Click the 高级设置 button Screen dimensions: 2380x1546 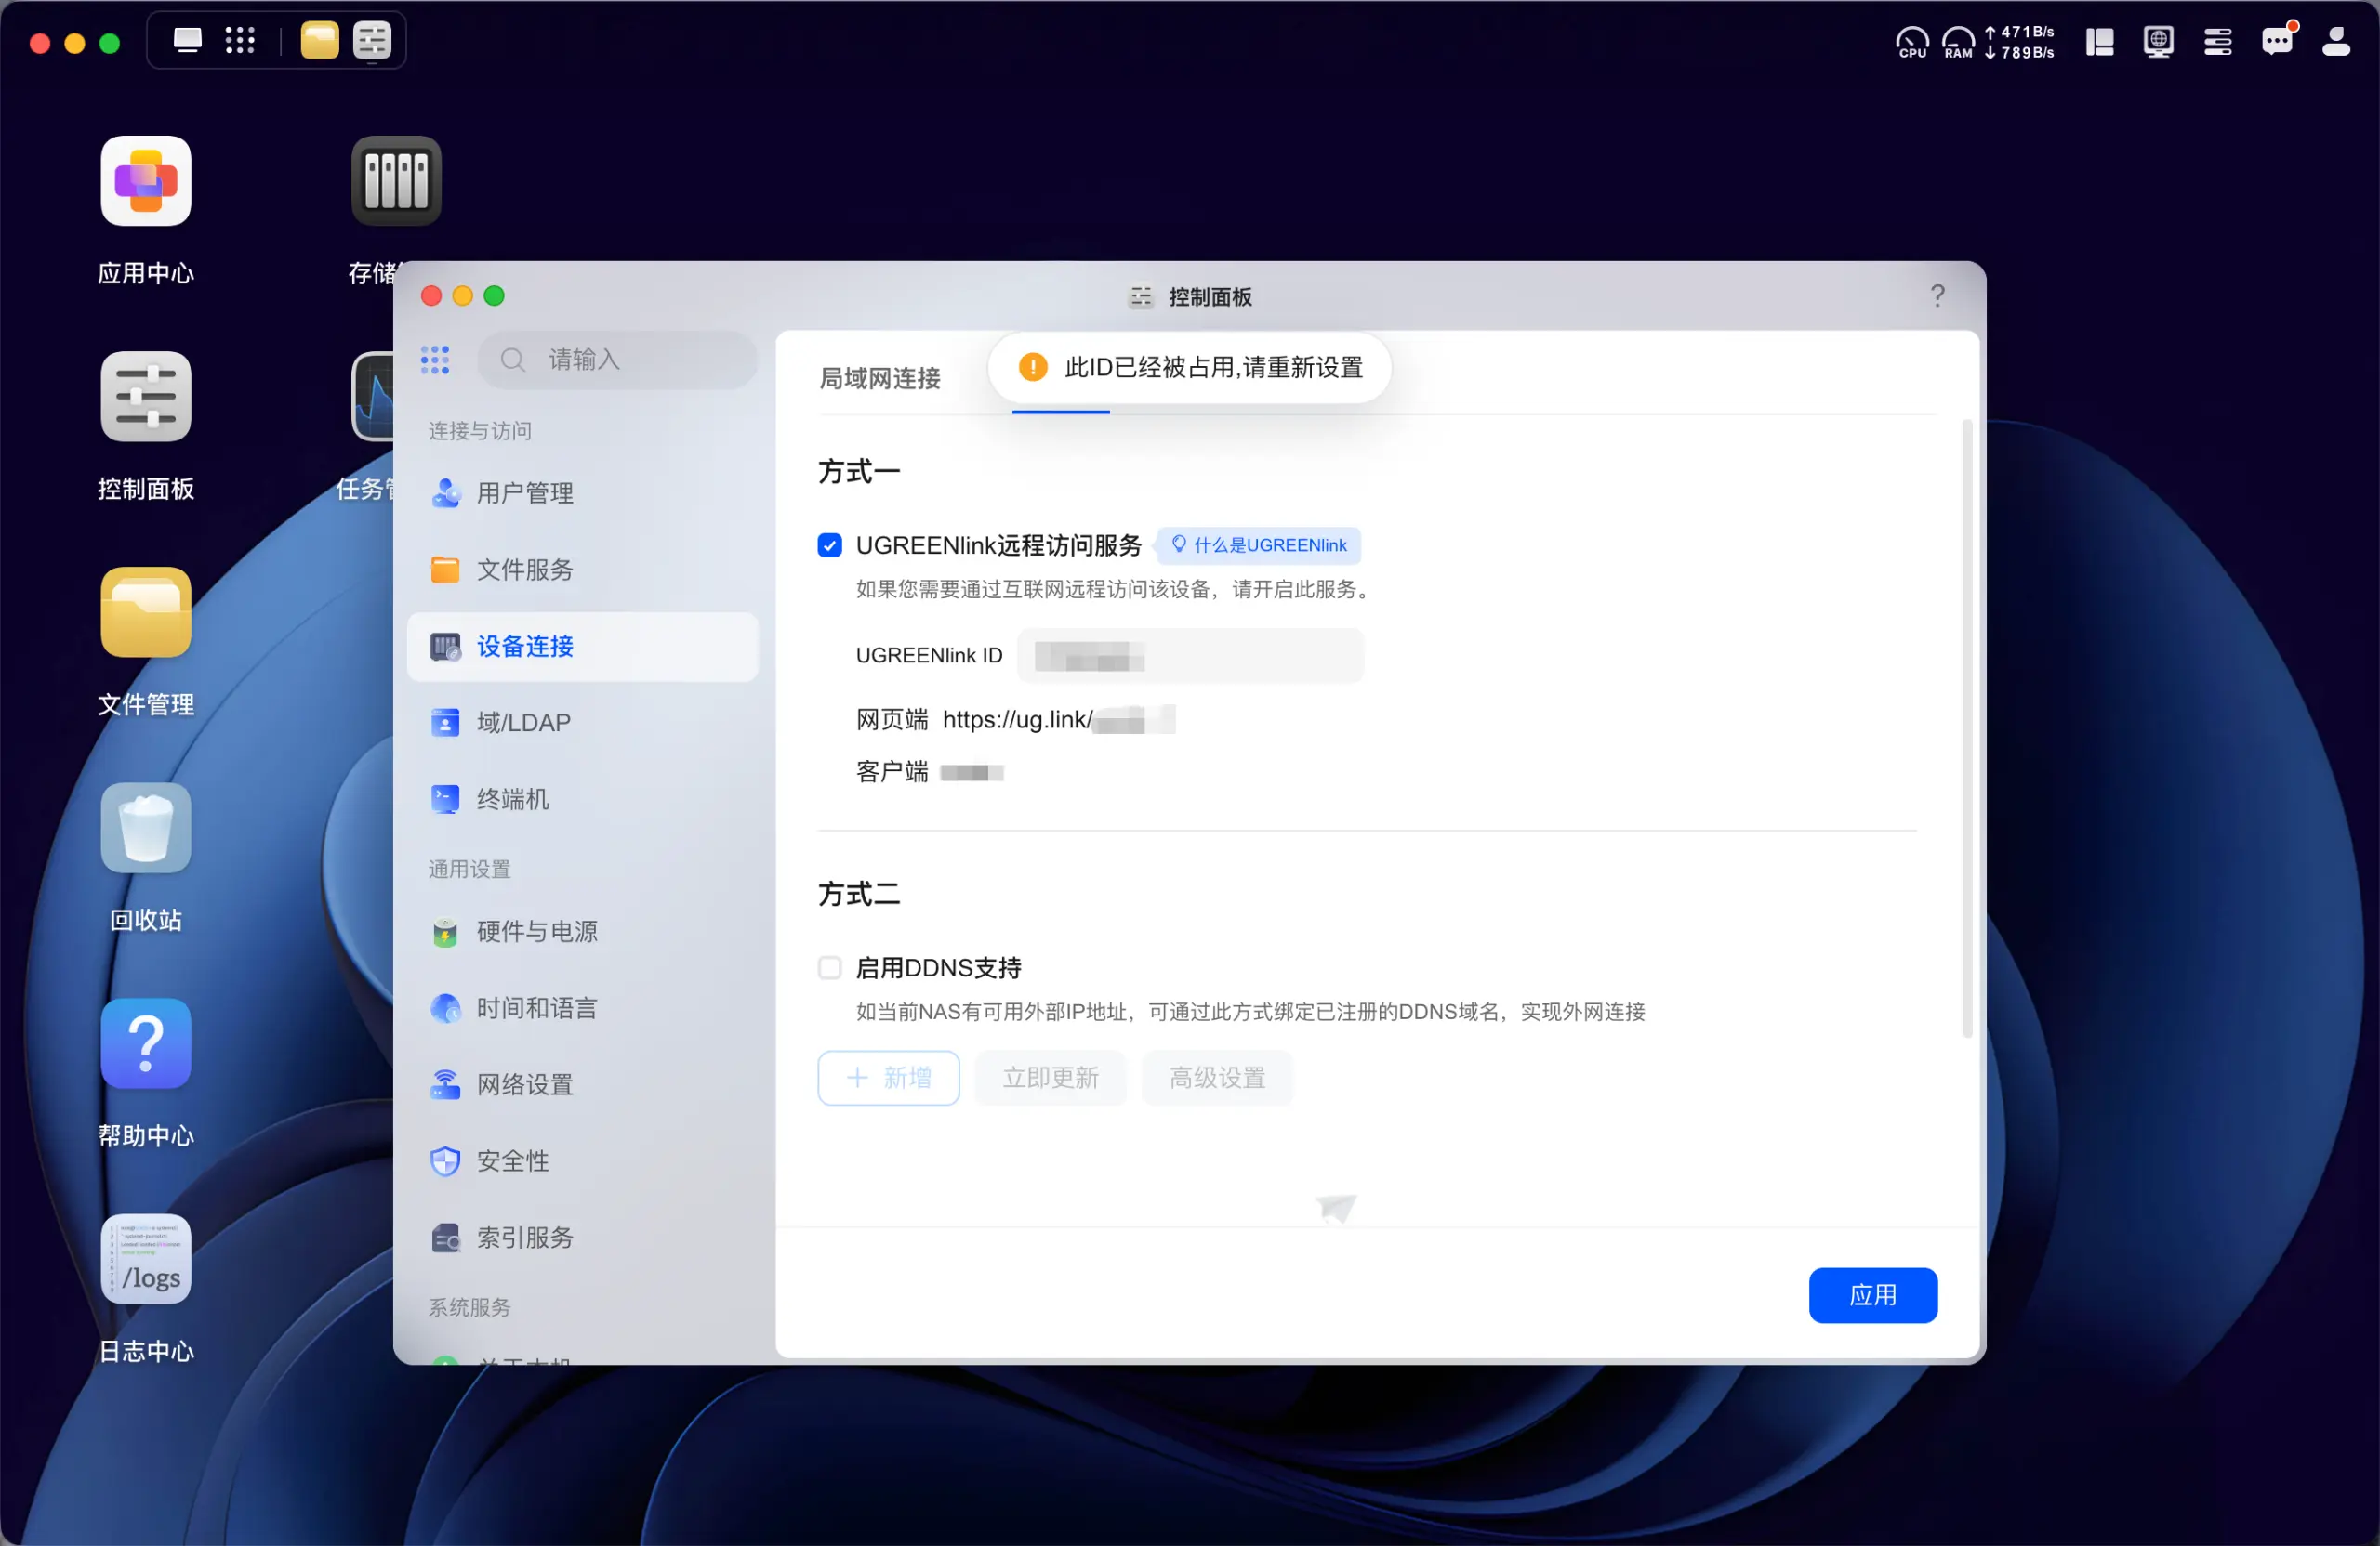point(1217,1079)
